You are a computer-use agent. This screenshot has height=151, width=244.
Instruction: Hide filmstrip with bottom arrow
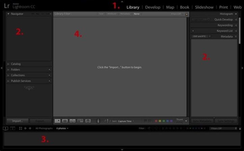122,150
